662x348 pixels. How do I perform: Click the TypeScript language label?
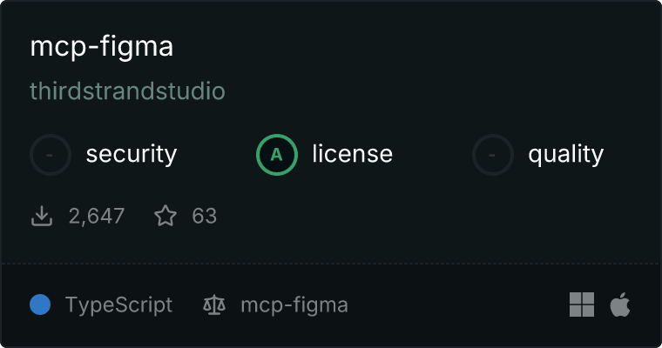pos(118,305)
